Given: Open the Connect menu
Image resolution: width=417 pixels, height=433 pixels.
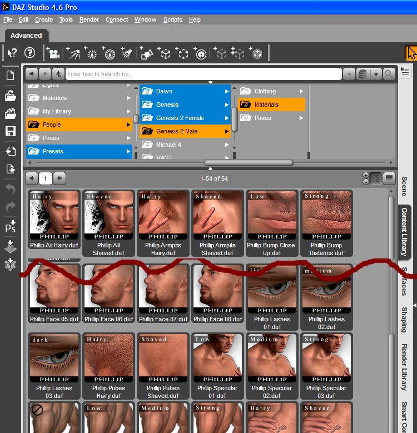Looking at the screenshot, I should point(117,19).
